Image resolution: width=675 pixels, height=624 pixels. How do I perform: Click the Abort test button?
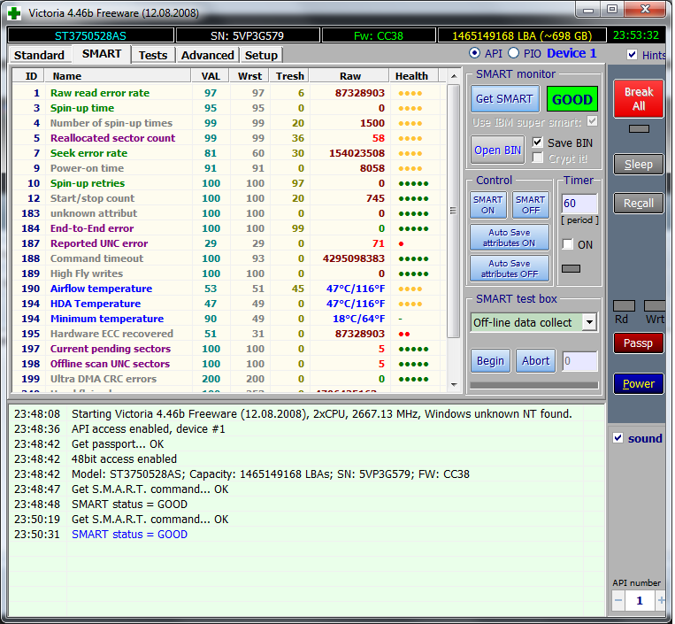(535, 360)
